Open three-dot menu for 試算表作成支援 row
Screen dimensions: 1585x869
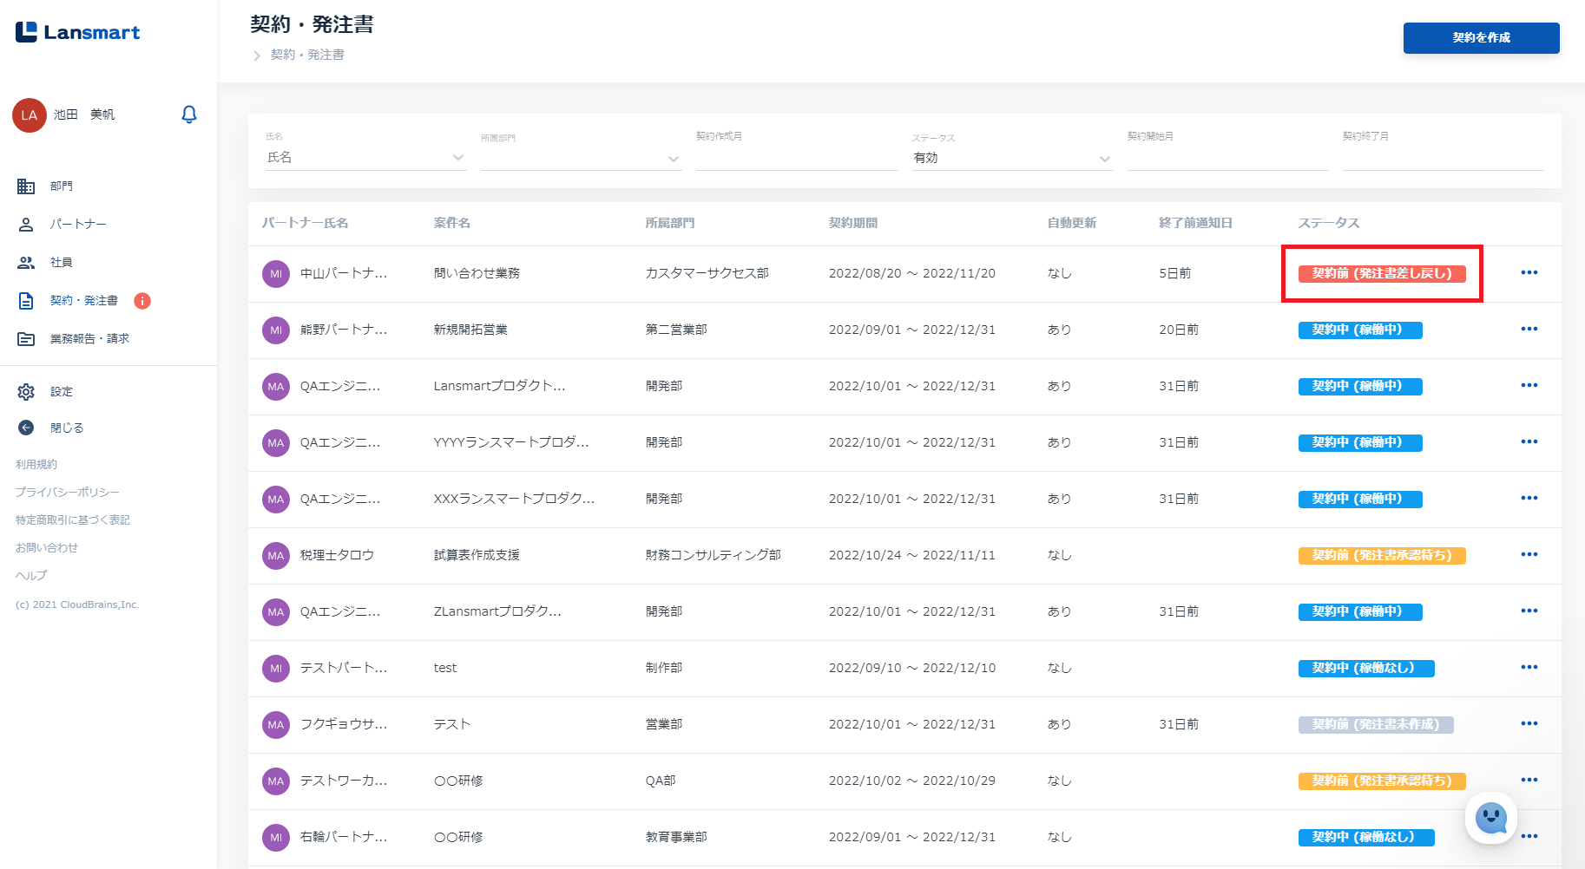coord(1529,555)
